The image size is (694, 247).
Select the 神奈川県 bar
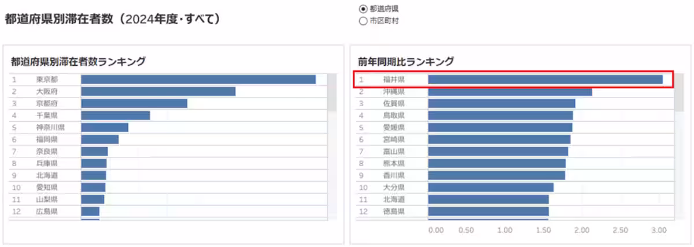pos(104,128)
